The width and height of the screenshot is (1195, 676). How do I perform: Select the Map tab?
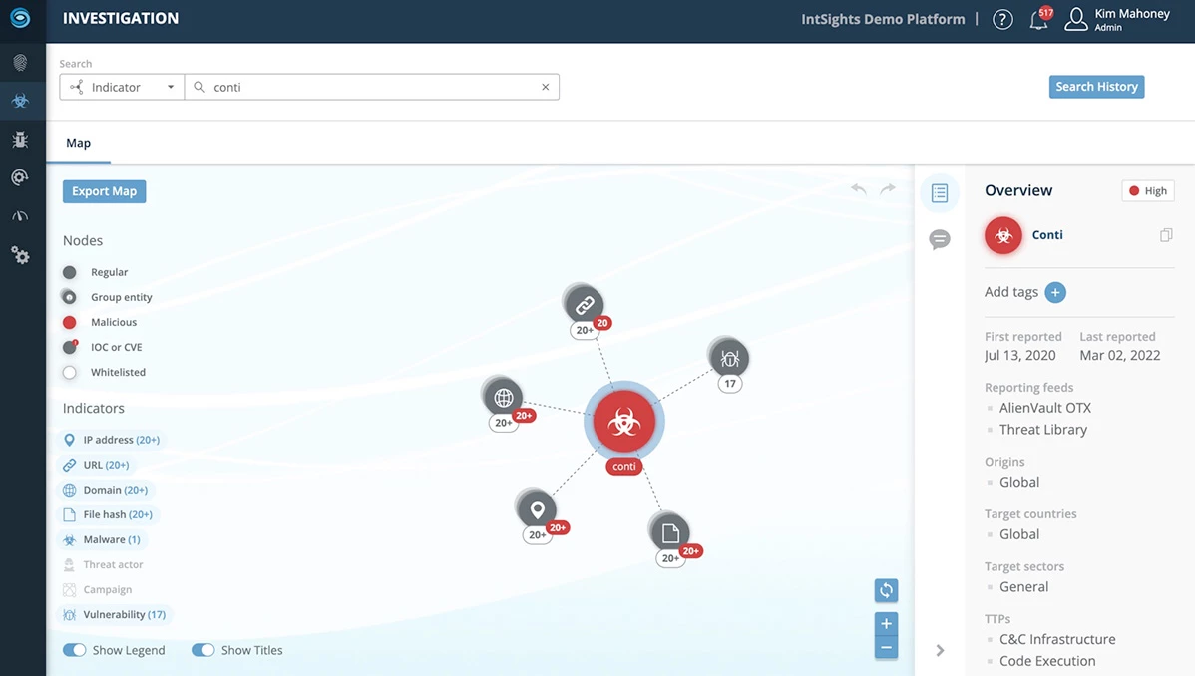coord(78,143)
